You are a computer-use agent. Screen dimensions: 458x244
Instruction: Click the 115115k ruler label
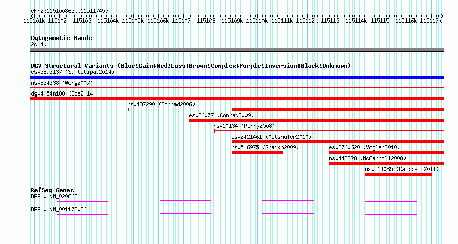381,21
